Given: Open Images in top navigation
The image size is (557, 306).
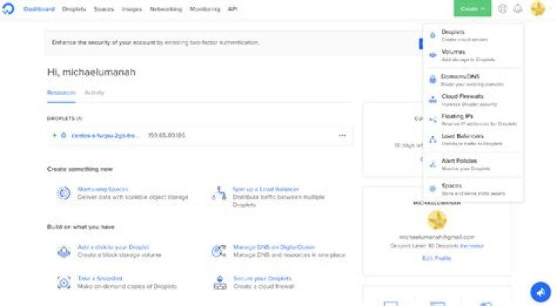Looking at the screenshot, I should 132,8.
